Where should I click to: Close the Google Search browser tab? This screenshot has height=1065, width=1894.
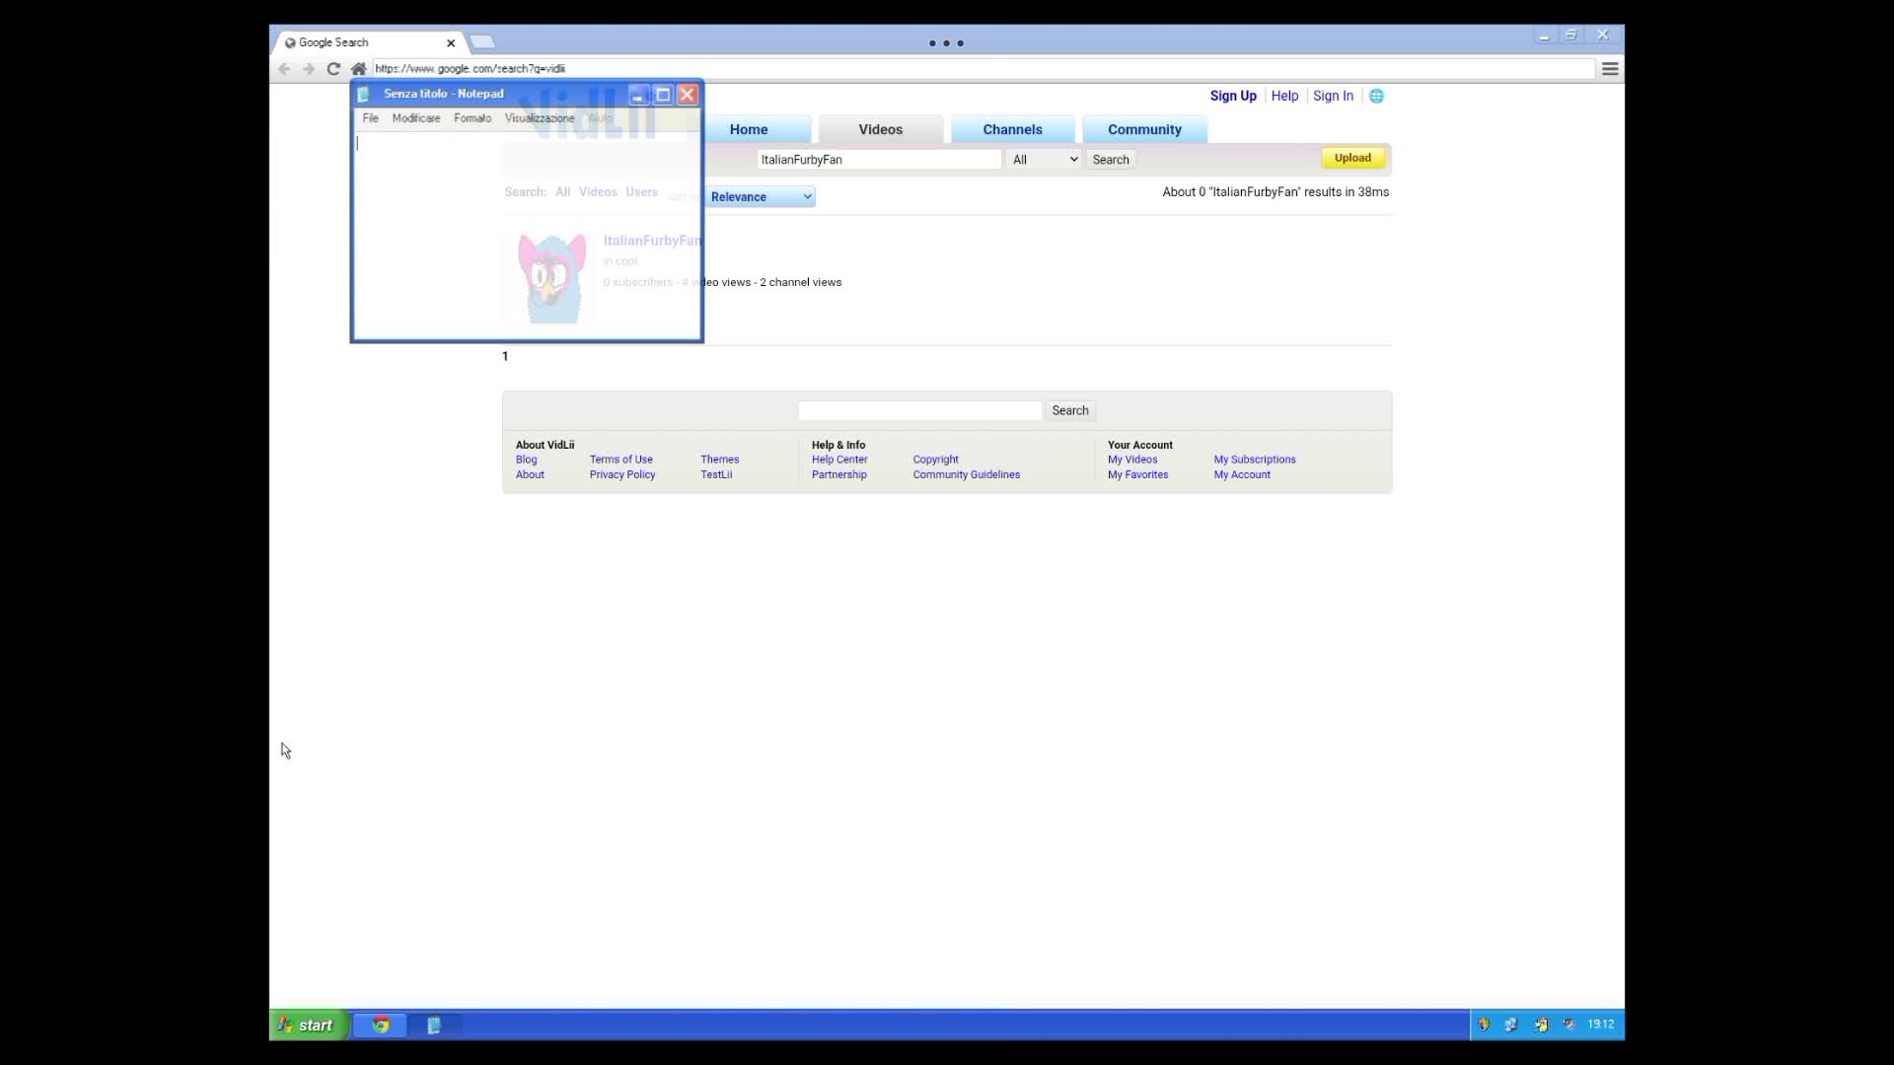pyautogui.click(x=451, y=43)
